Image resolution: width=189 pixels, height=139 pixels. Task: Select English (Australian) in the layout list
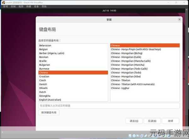coord(73,100)
